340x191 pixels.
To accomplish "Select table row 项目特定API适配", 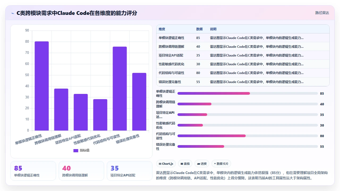I will 243,55.
